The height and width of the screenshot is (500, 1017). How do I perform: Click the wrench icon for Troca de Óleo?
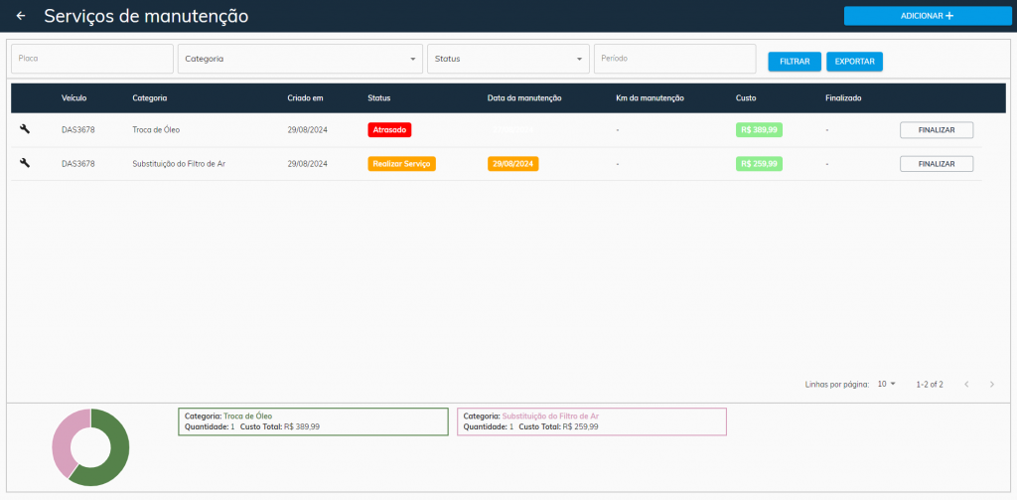pyautogui.click(x=25, y=129)
